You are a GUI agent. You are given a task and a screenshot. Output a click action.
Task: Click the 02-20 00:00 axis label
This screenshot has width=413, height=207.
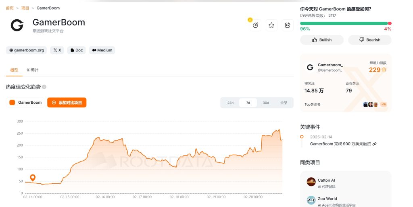click(253, 197)
